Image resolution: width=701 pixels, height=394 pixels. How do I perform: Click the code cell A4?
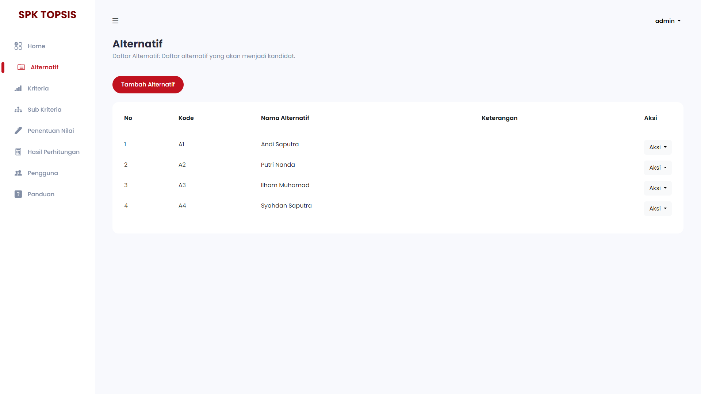pos(182,205)
